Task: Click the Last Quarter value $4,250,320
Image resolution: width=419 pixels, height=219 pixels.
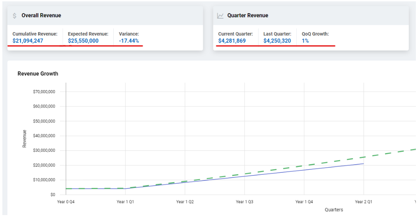Action: click(277, 41)
